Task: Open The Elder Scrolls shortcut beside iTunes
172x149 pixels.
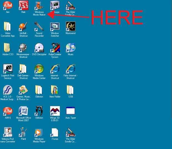Action: [x=70, y=132]
